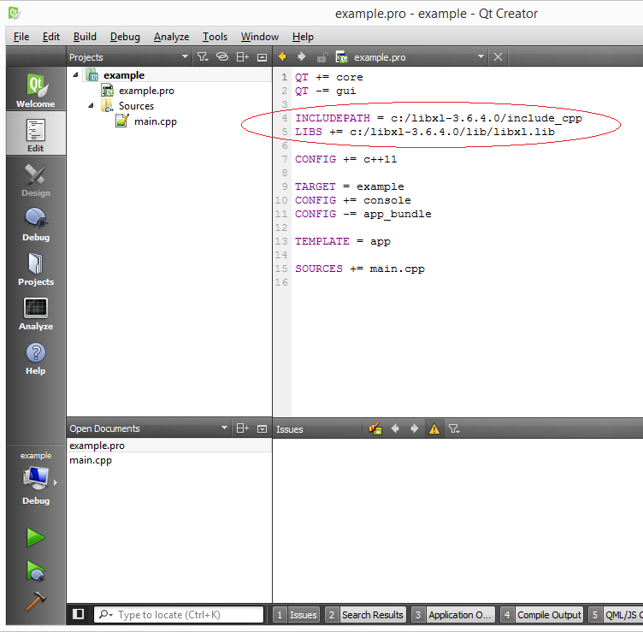The height and width of the screenshot is (632, 643).
Task: Switch to Debug mode in sidebar
Action: [36, 223]
